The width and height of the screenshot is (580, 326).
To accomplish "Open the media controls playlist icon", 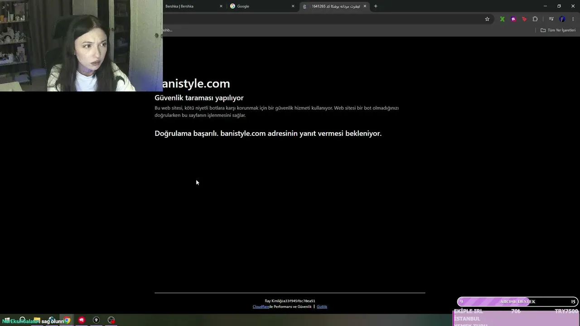I will point(551,19).
